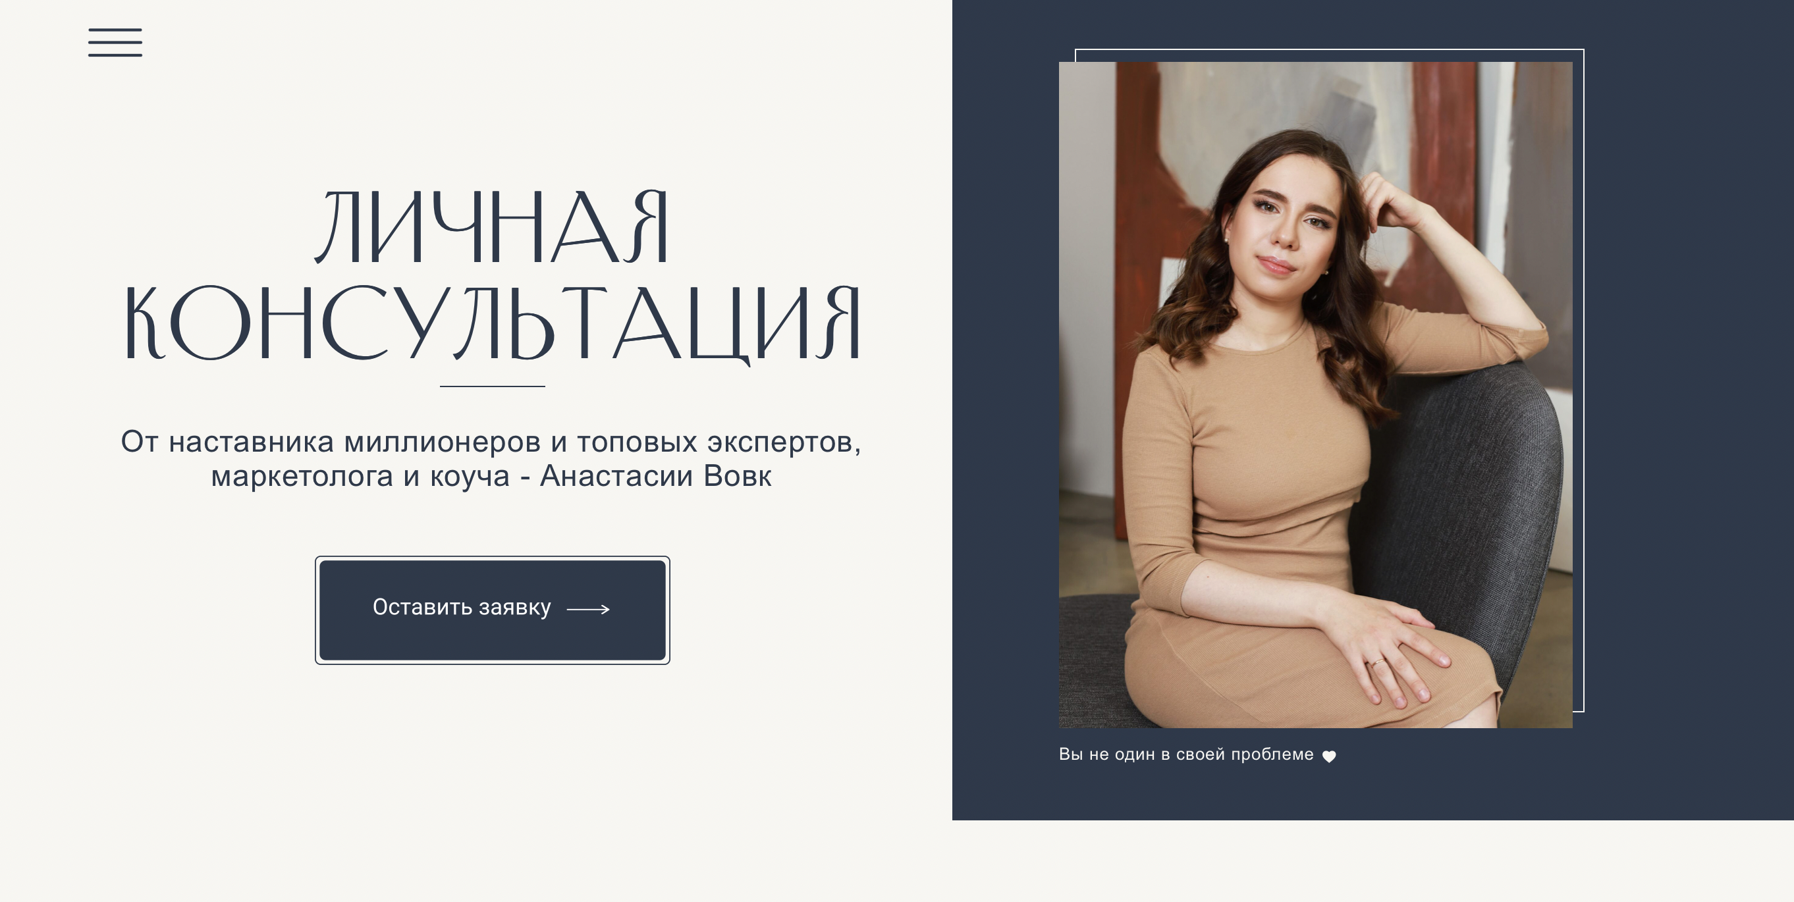
Task: Click the name Анастасии Вовк in the subtitle
Action: (x=655, y=476)
